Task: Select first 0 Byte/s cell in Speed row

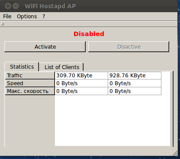Action: [x=81, y=83]
